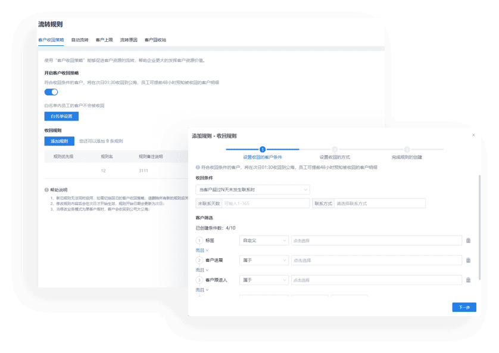The image size is (499, 353).
Task: Open the 客户回收站 tab
Action: pos(155,40)
